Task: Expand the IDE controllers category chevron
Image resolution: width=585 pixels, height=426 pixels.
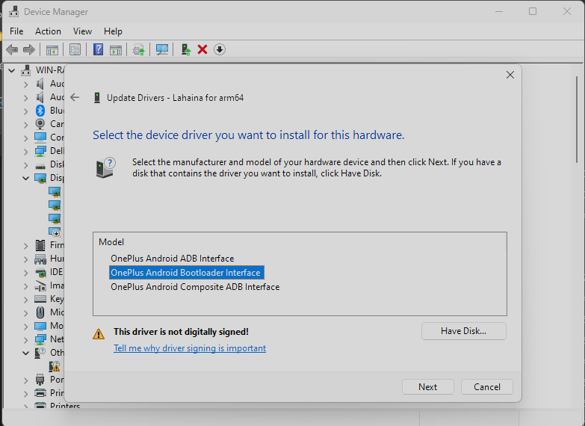Action: (x=25, y=273)
